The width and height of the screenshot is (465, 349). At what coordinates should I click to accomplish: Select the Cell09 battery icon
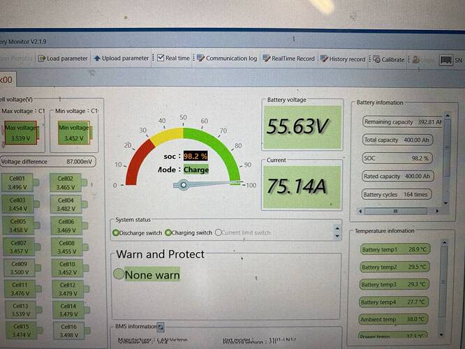[x=22, y=268]
